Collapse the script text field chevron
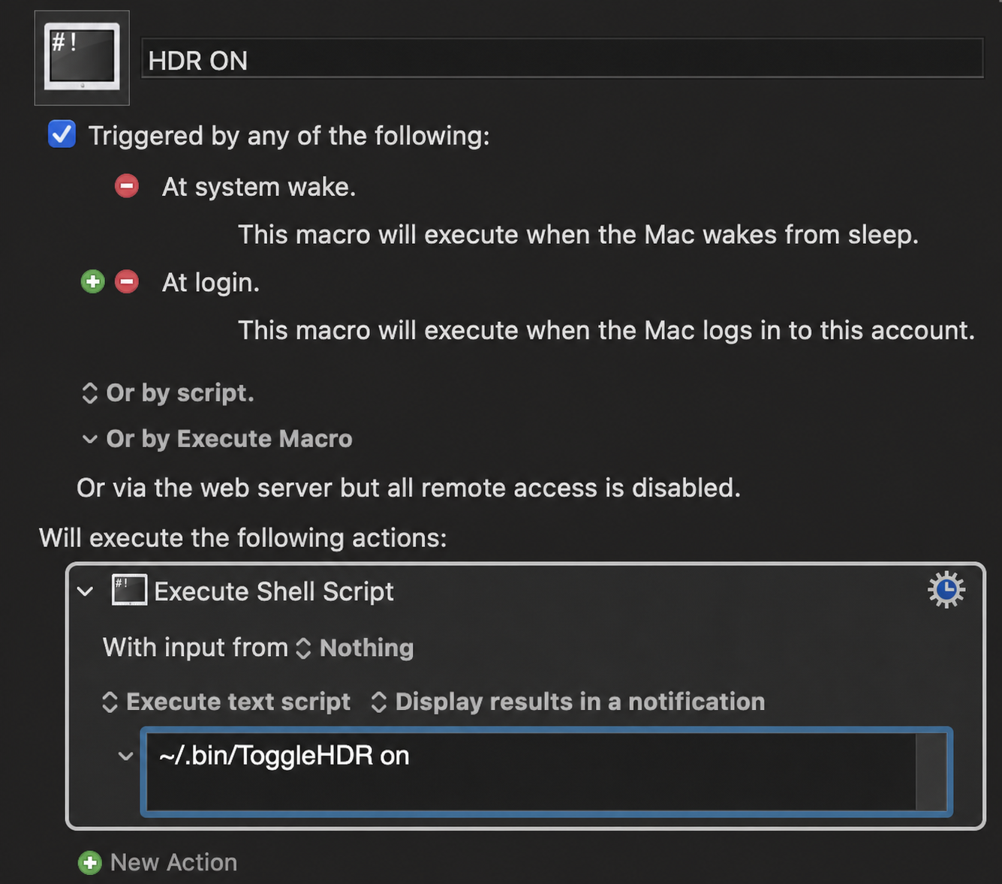 pos(125,756)
